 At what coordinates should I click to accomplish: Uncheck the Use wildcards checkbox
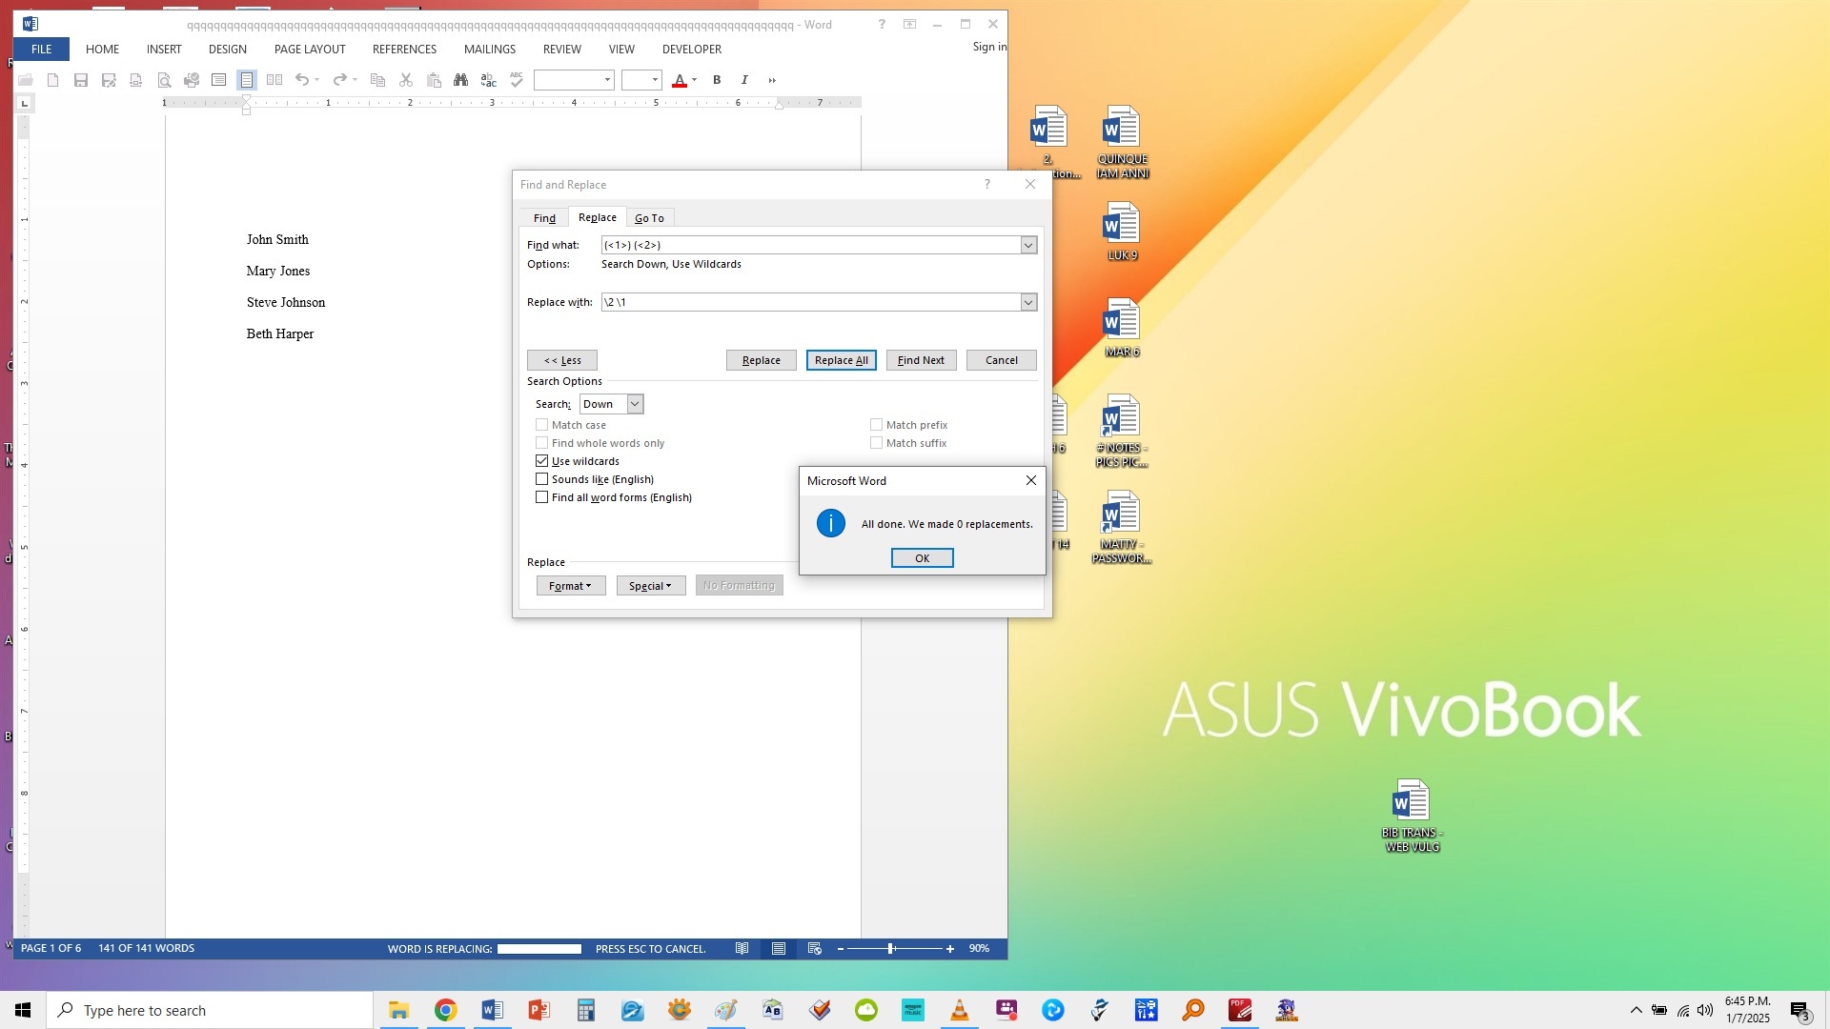tap(542, 461)
